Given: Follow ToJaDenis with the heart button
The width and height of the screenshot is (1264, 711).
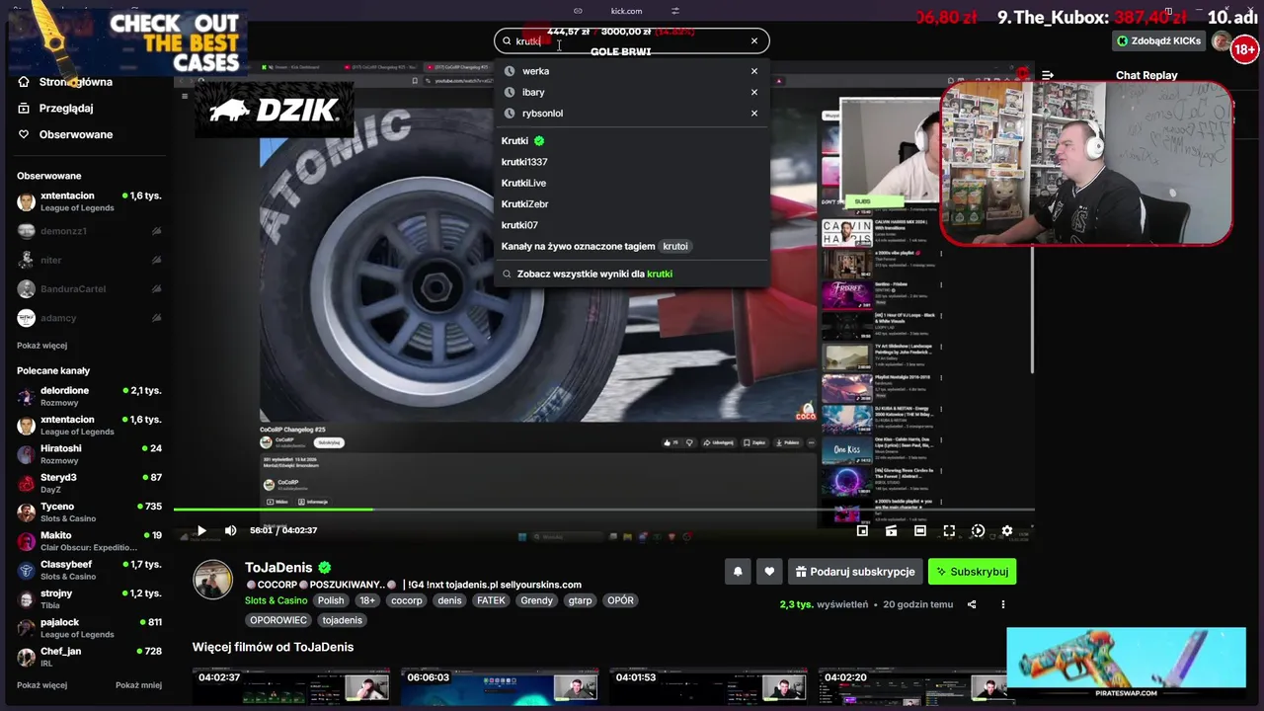Looking at the screenshot, I should point(769,572).
